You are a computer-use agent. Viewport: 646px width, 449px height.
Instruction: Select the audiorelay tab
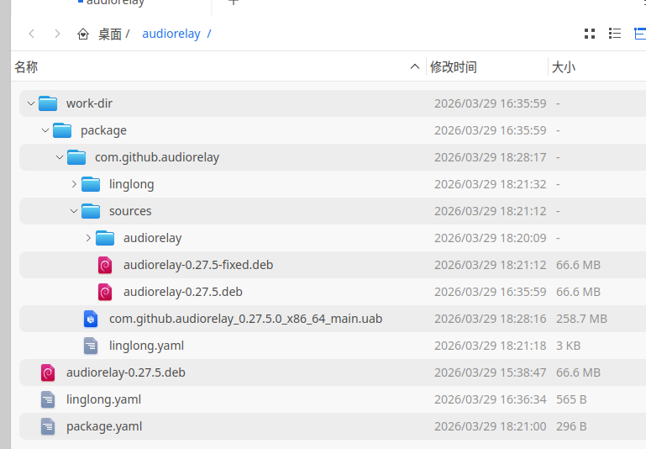pos(112,3)
